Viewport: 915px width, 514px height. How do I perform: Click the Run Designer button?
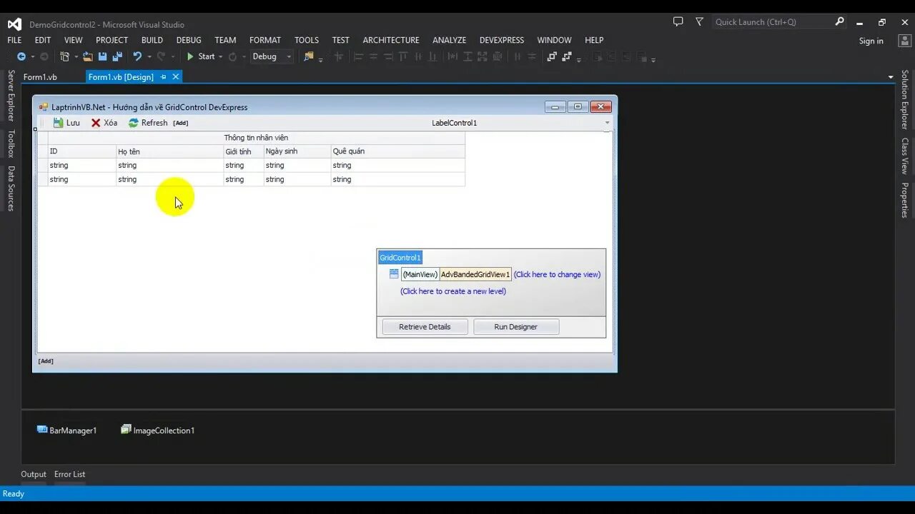515,326
